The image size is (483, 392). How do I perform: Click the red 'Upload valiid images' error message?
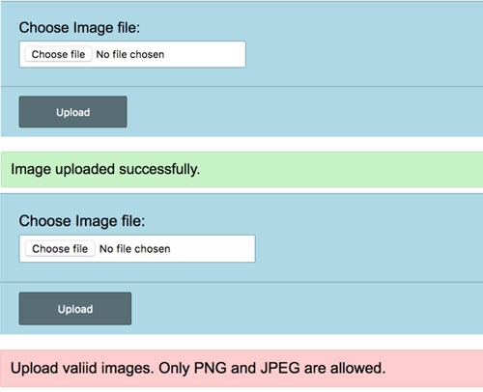pos(241,369)
